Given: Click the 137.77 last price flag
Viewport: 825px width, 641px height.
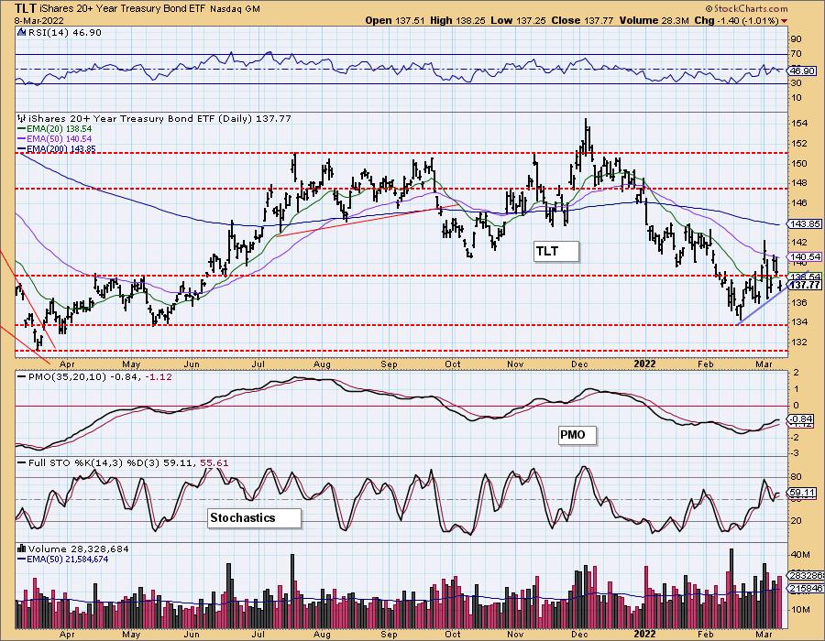Looking at the screenshot, I should click(x=806, y=285).
